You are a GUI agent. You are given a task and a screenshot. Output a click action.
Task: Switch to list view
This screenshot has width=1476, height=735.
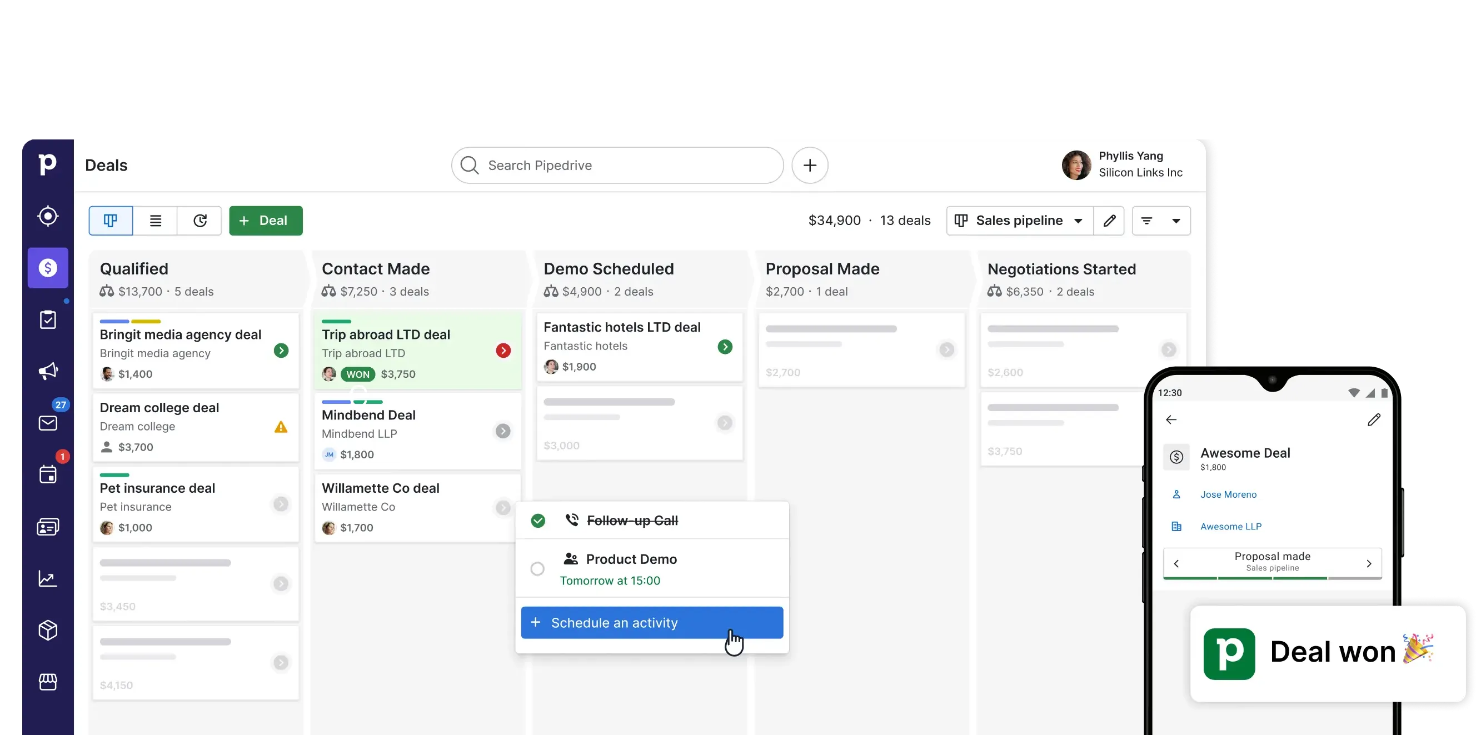[x=155, y=221]
